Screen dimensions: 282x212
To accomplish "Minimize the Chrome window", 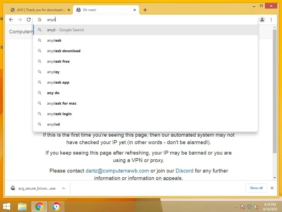I will click(254, 6).
